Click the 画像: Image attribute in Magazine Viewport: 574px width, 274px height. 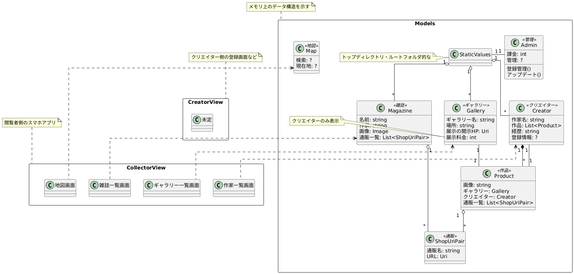point(374,131)
